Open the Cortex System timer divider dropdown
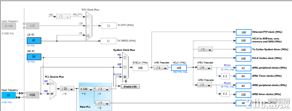The height and width of the screenshot is (111, 292). (206, 50)
